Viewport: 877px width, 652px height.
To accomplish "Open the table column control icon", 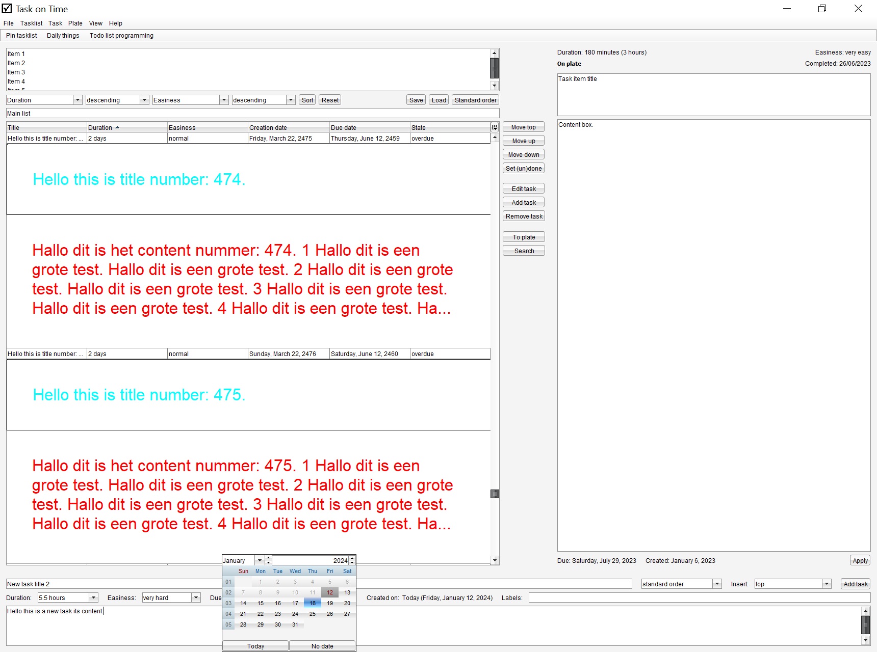I will point(494,127).
